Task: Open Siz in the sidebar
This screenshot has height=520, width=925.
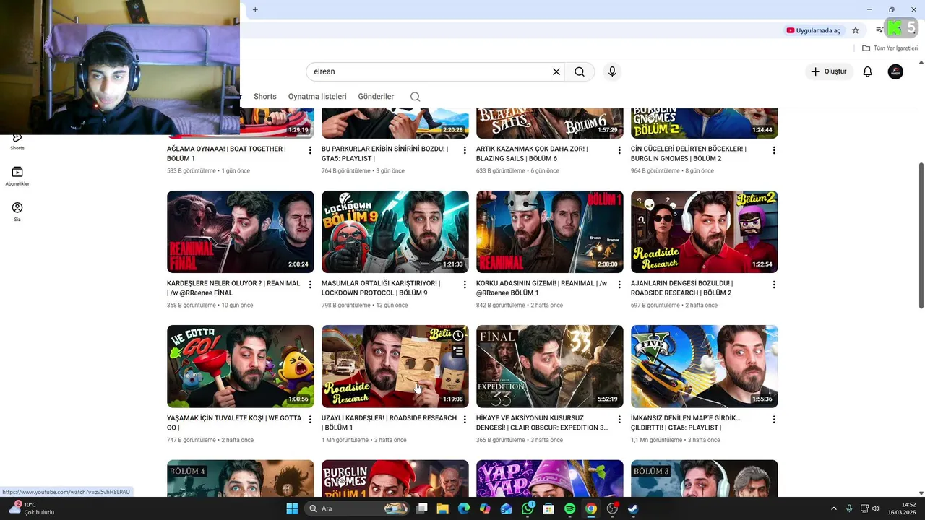Action: point(17,212)
